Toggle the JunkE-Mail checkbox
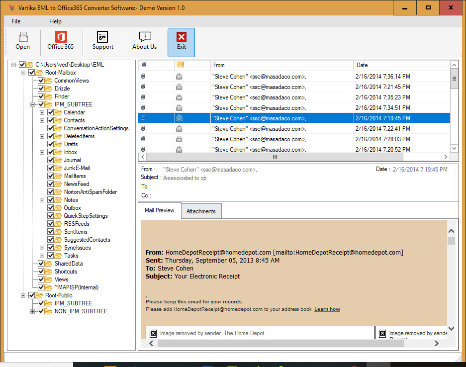The image size is (466, 367). point(51,168)
